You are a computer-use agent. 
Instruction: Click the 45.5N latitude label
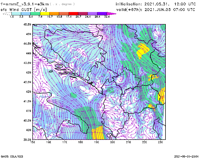pos(27,24)
